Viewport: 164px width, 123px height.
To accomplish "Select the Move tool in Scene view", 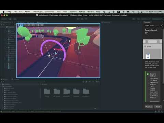I will point(25,25).
